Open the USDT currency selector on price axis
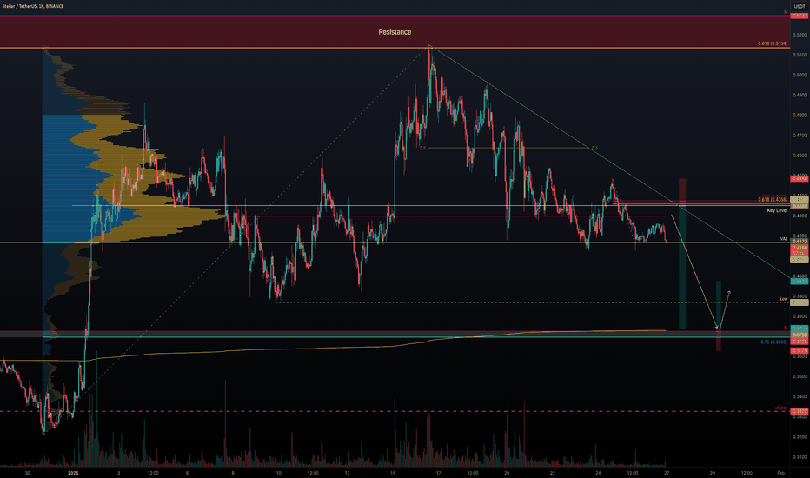The image size is (810, 478). 800,6
